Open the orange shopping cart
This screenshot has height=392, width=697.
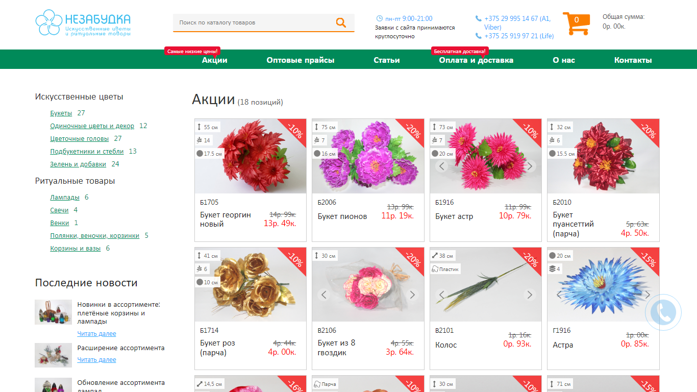click(x=576, y=23)
